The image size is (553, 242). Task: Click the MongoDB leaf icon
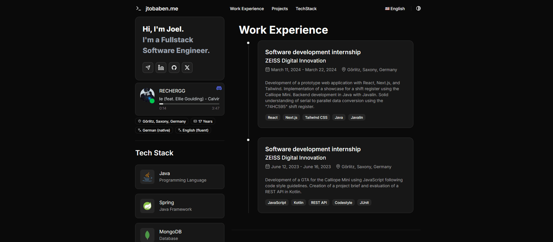[x=147, y=235]
